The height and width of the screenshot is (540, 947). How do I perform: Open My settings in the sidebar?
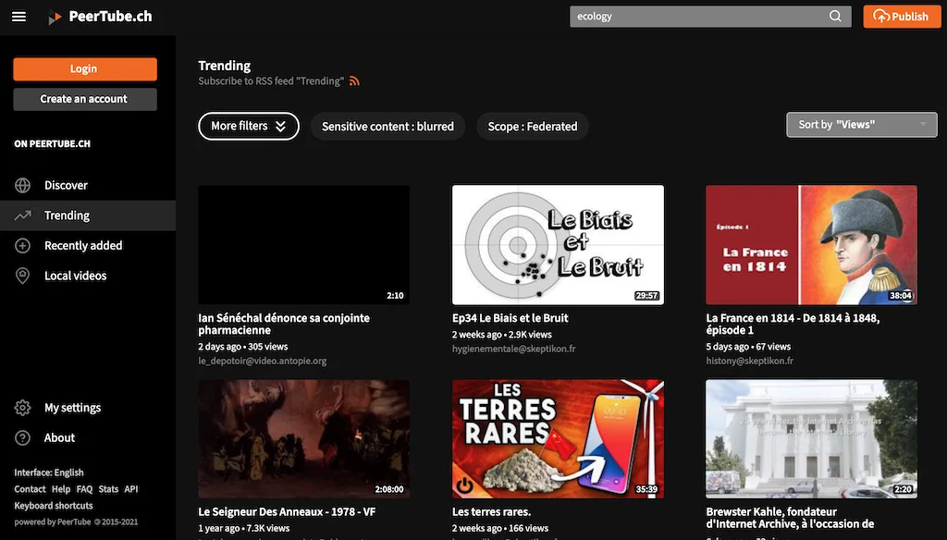[88, 408]
